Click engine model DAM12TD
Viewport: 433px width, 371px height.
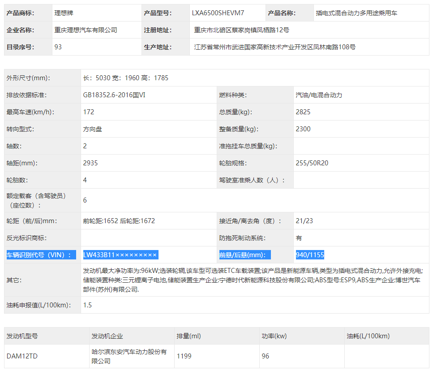point(22,356)
